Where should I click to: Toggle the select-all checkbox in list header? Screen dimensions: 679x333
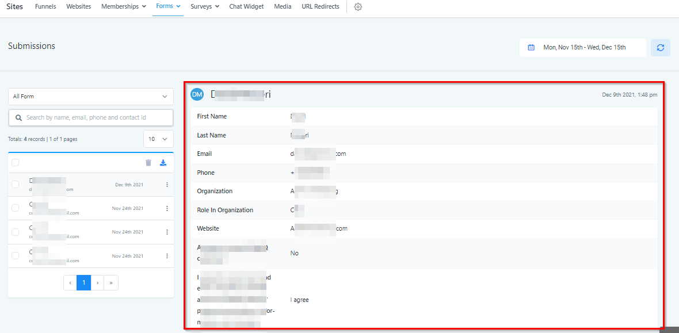point(16,163)
